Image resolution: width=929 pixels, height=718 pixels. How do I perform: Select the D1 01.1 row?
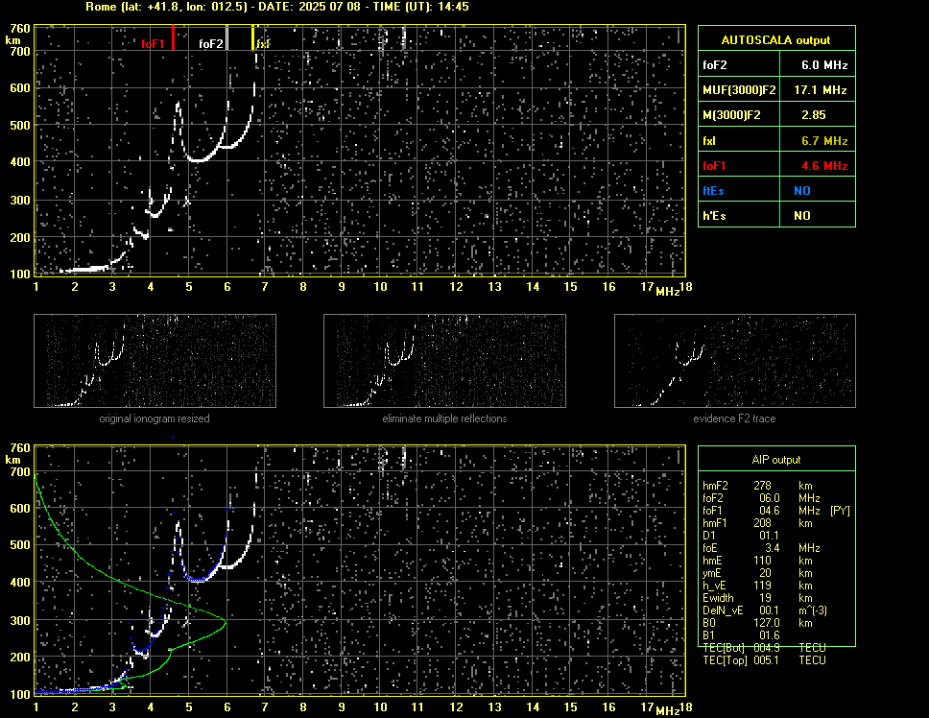click(742, 536)
